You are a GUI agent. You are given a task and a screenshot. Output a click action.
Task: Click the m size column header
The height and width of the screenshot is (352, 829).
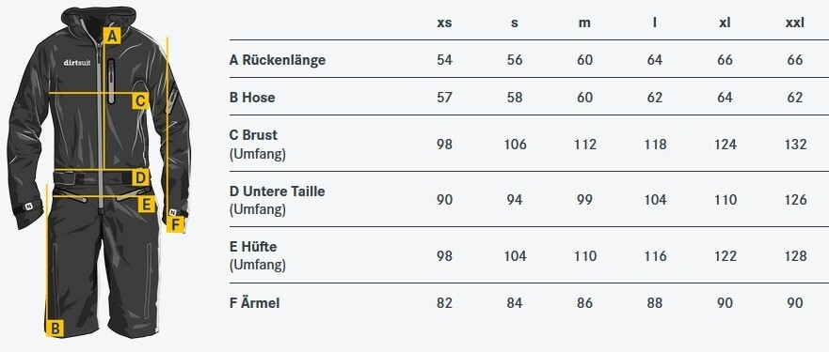pos(584,23)
